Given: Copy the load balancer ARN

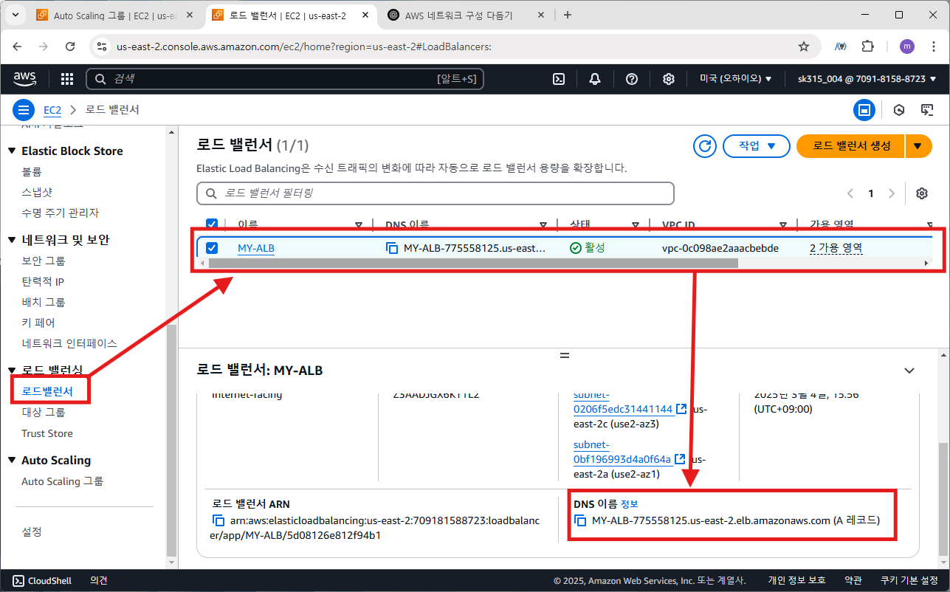Looking at the screenshot, I should coord(218,520).
